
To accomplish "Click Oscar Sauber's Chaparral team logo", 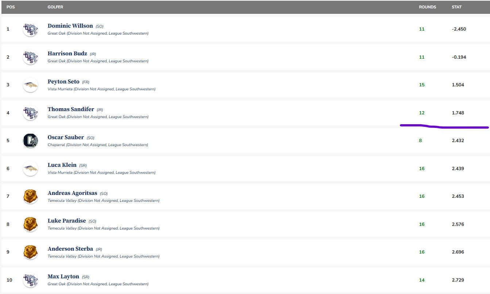I will [30, 141].
